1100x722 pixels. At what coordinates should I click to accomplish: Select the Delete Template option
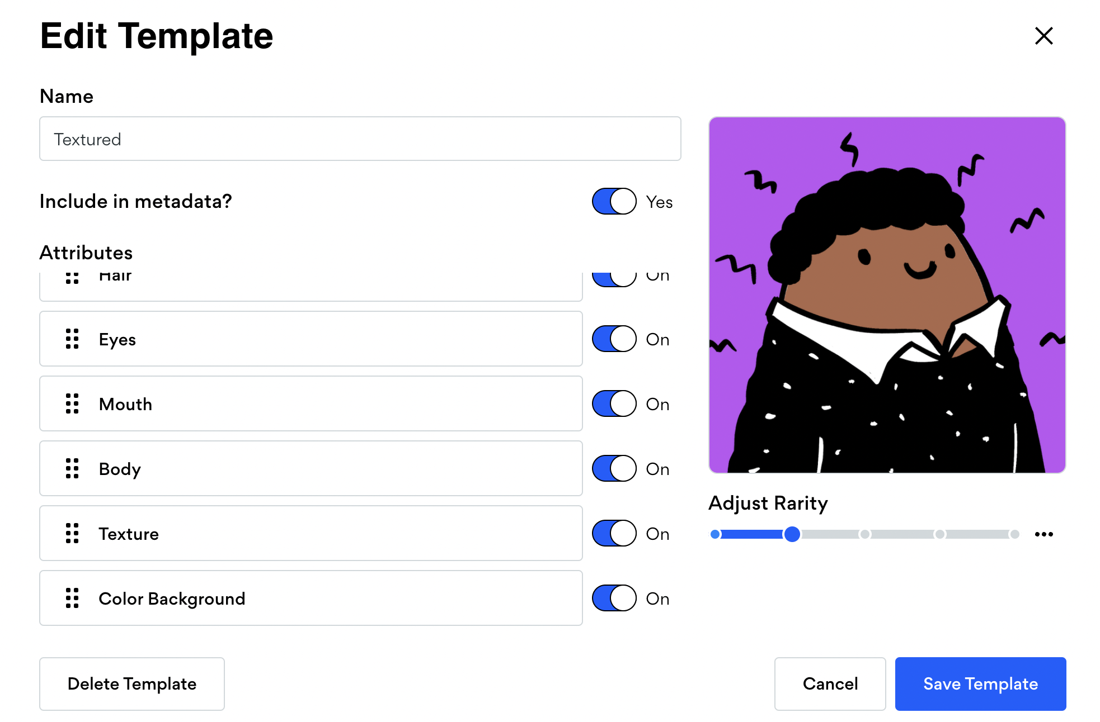coord(131,683)
